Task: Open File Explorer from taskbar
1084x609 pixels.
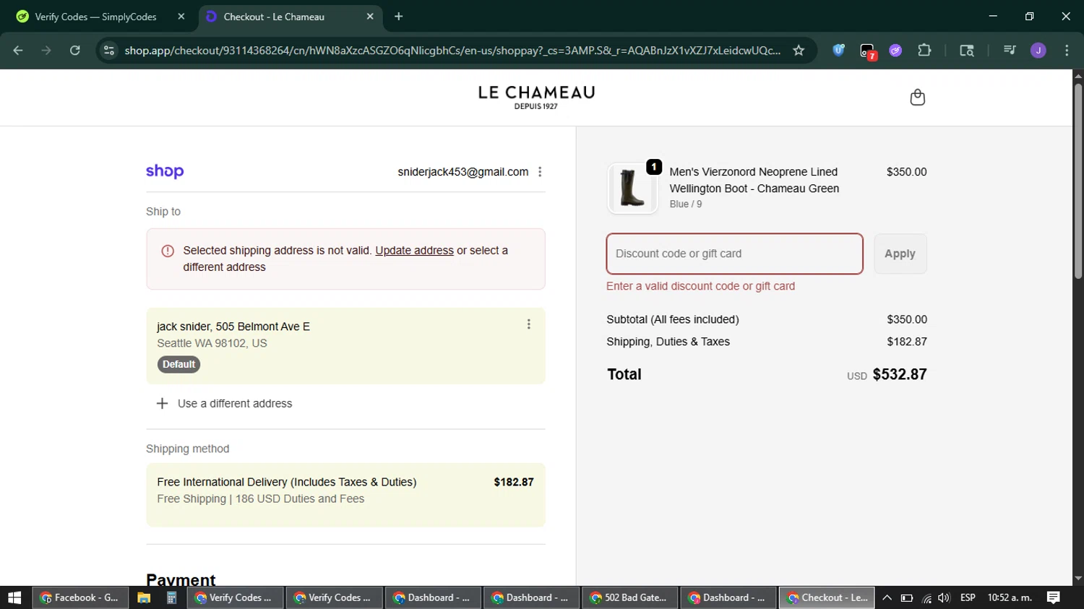Action: [144, 597]
